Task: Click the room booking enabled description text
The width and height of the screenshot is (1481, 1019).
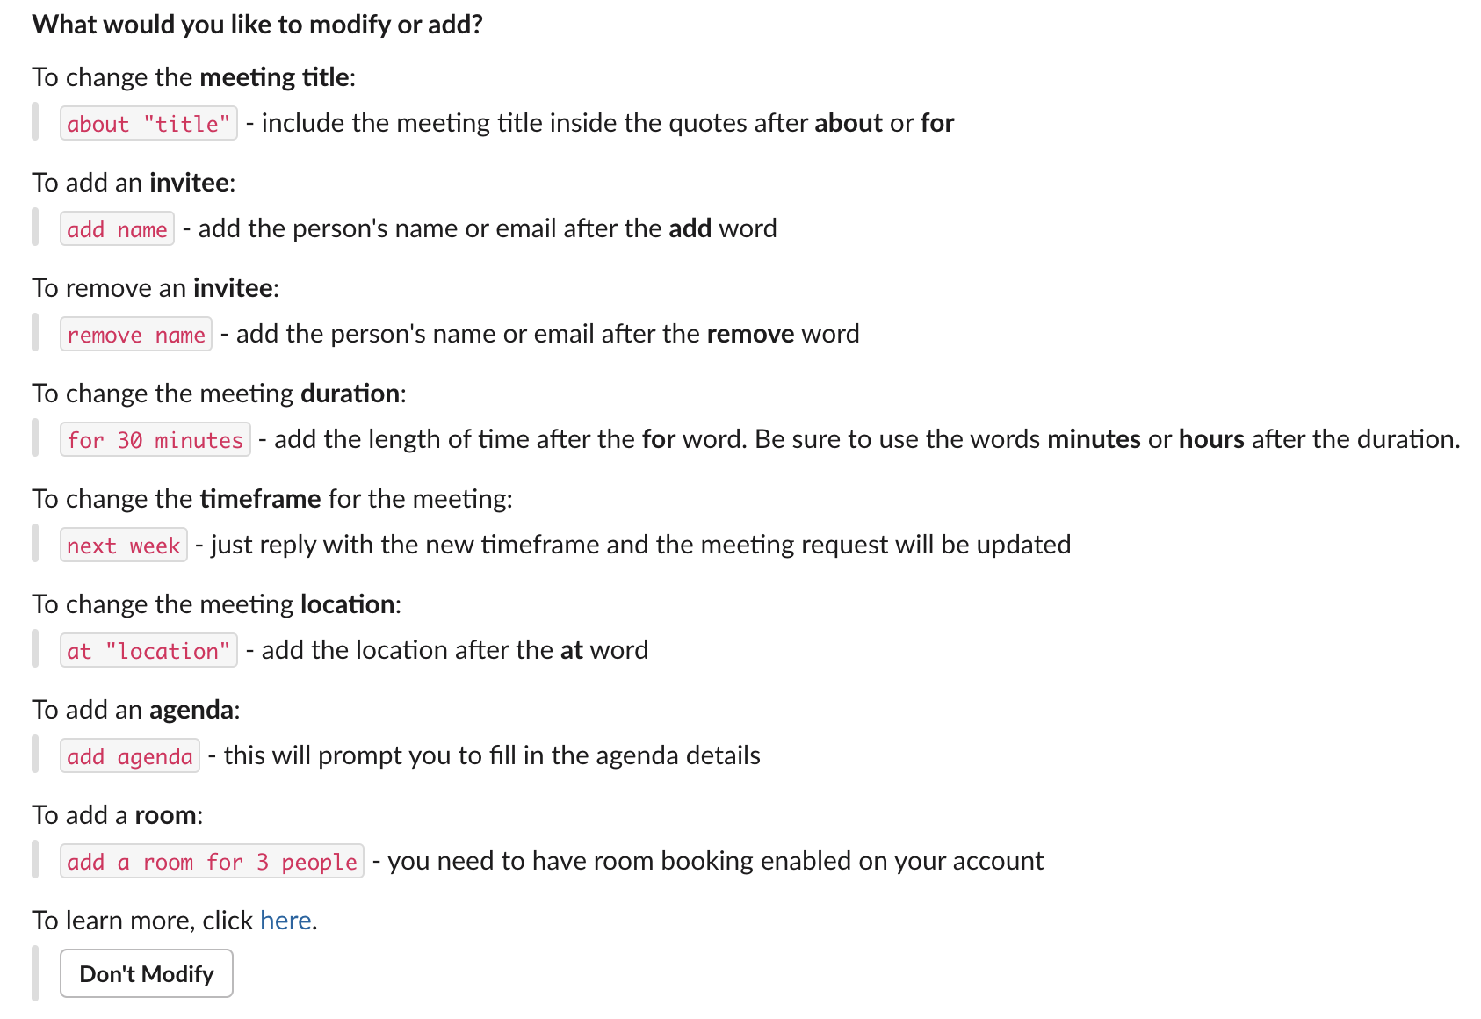Action: pyautogui.click(x=715, y=861)
